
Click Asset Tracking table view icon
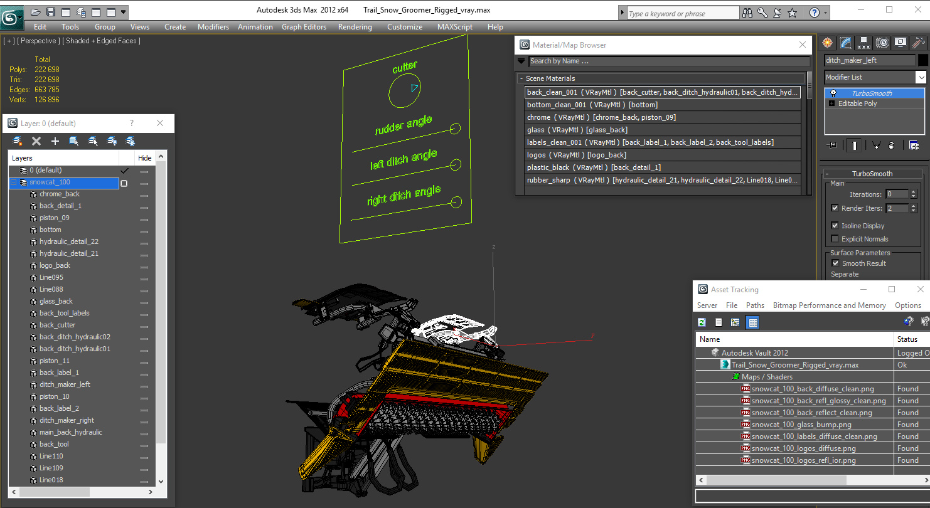753,322
